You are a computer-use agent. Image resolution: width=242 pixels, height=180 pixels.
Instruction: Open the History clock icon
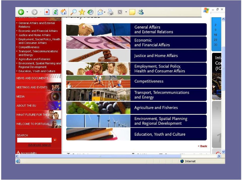(x=90, y=12)
